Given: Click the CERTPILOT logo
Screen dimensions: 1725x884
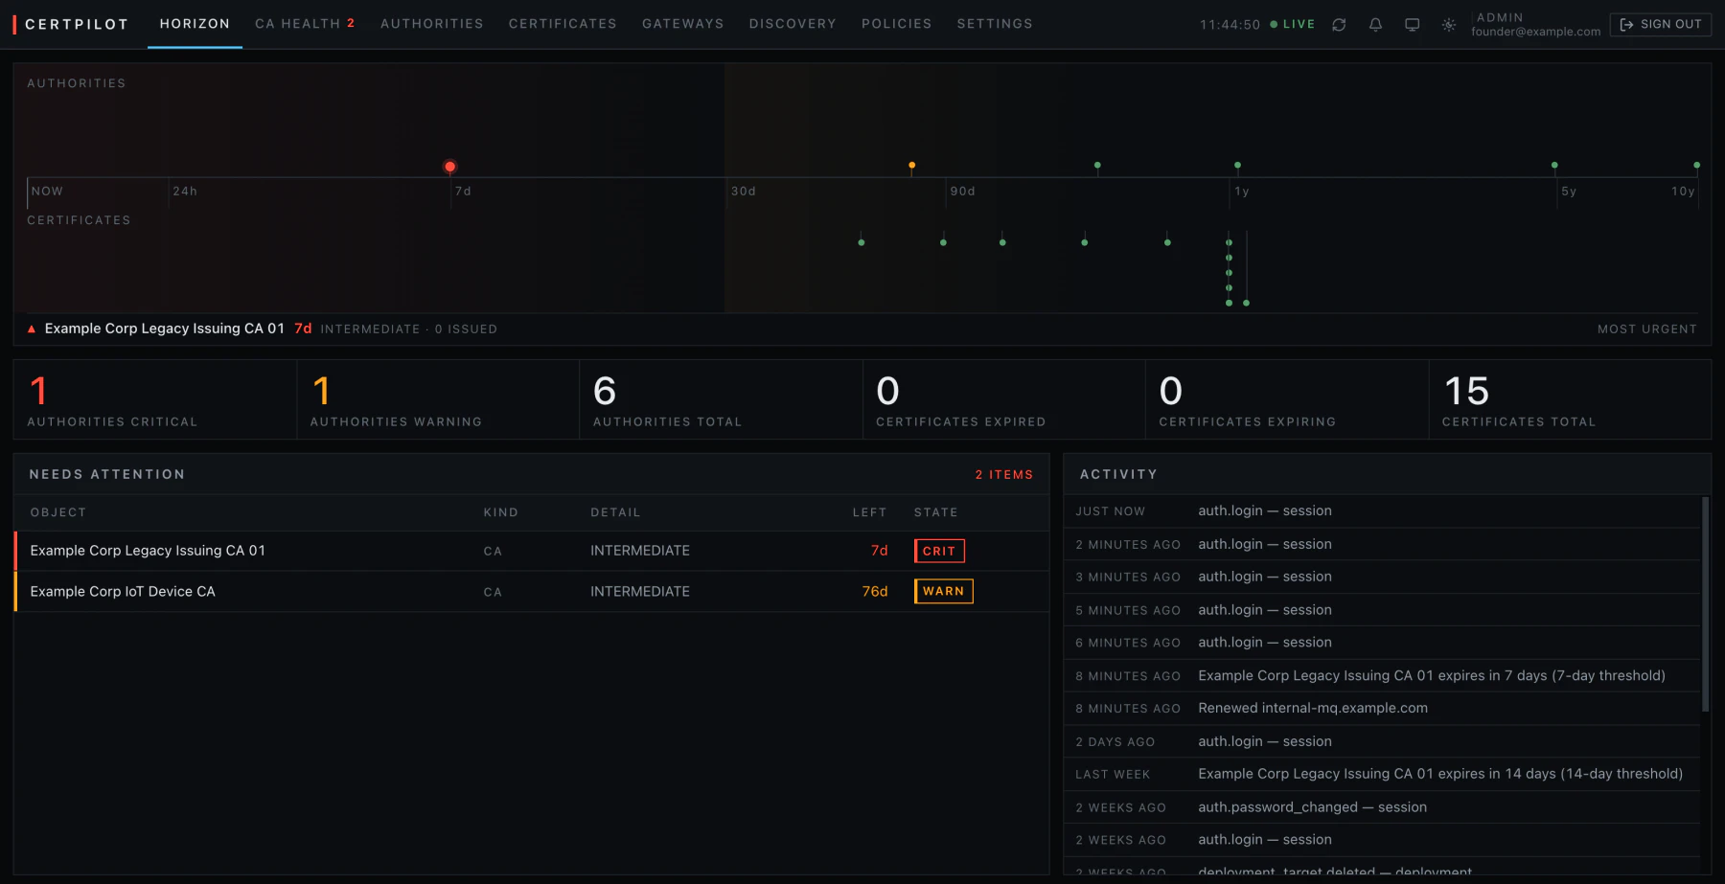Looking at the screenshot, I should tap(71, 24).
